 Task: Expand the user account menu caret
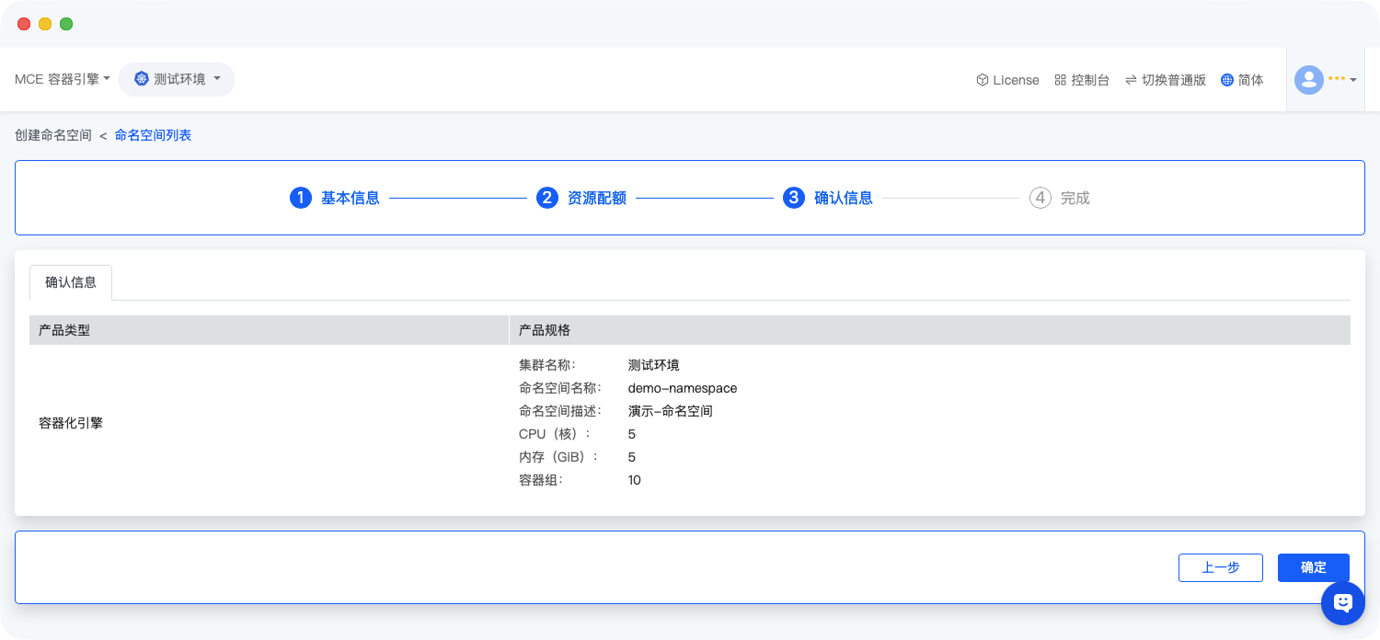1353,81
